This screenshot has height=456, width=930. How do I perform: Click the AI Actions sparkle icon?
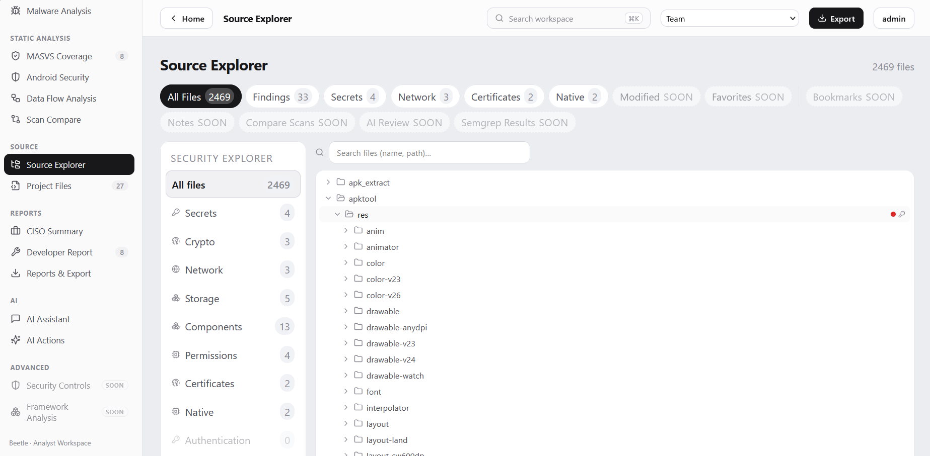16,340
